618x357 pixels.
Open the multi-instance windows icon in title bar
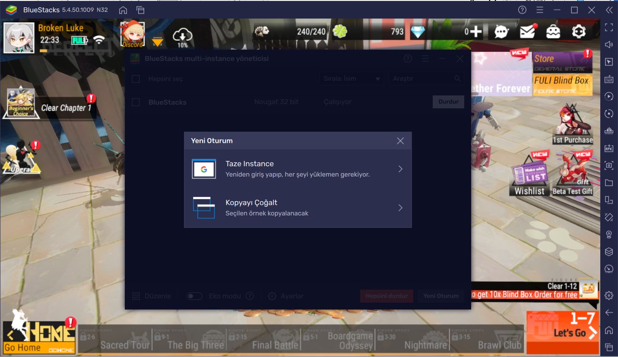coord(140,10)
